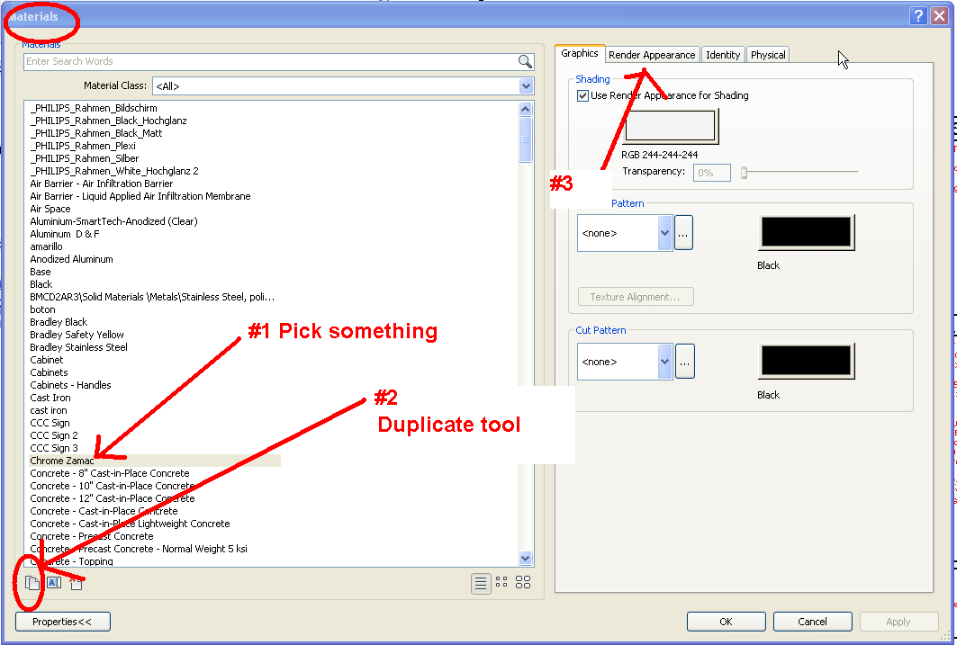The width and height of the screenshot is (957, 645).
Task: Click the Help question mark button
Action: (x=918, y=16)
